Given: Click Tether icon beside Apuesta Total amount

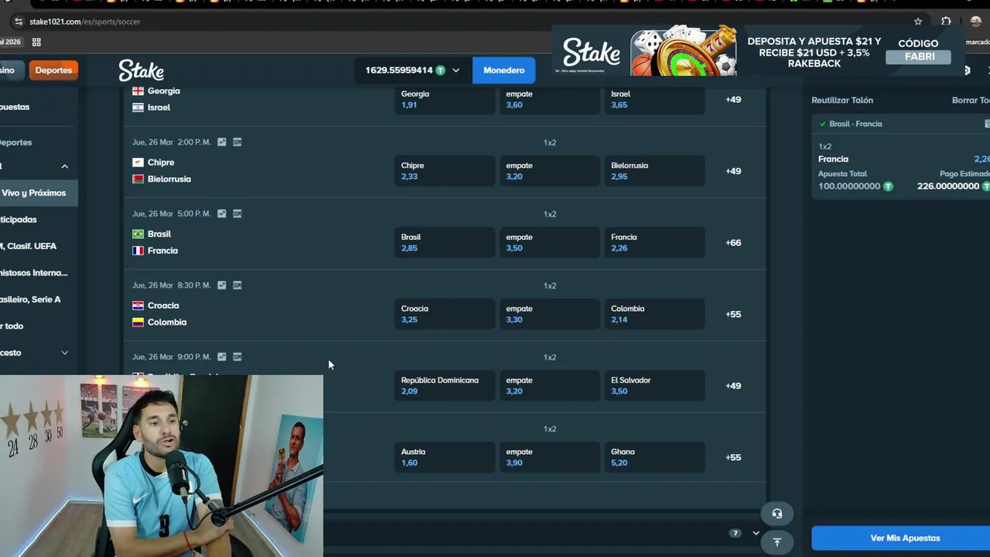Looking at the screenshot, I should tap(888, 186).
